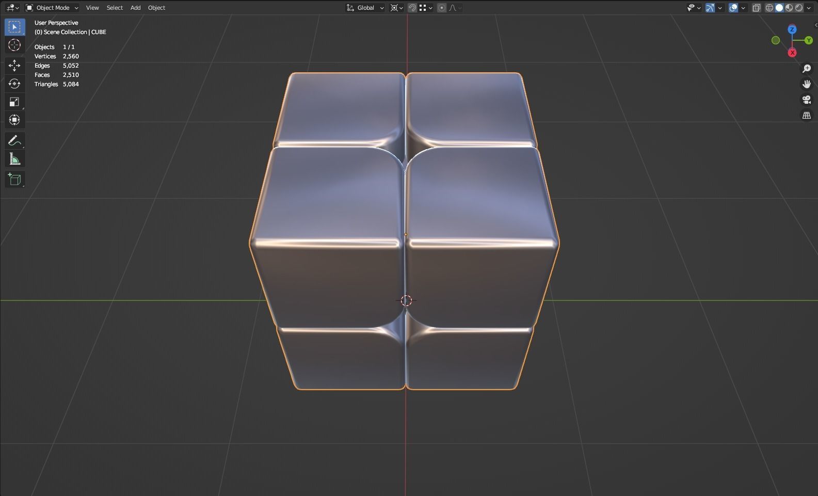Switch to wireframe viewport shading
The height and width of the screenshot is (496, 818).
point(769,8)
